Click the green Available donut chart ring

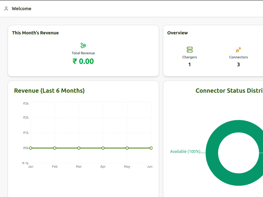212,153
